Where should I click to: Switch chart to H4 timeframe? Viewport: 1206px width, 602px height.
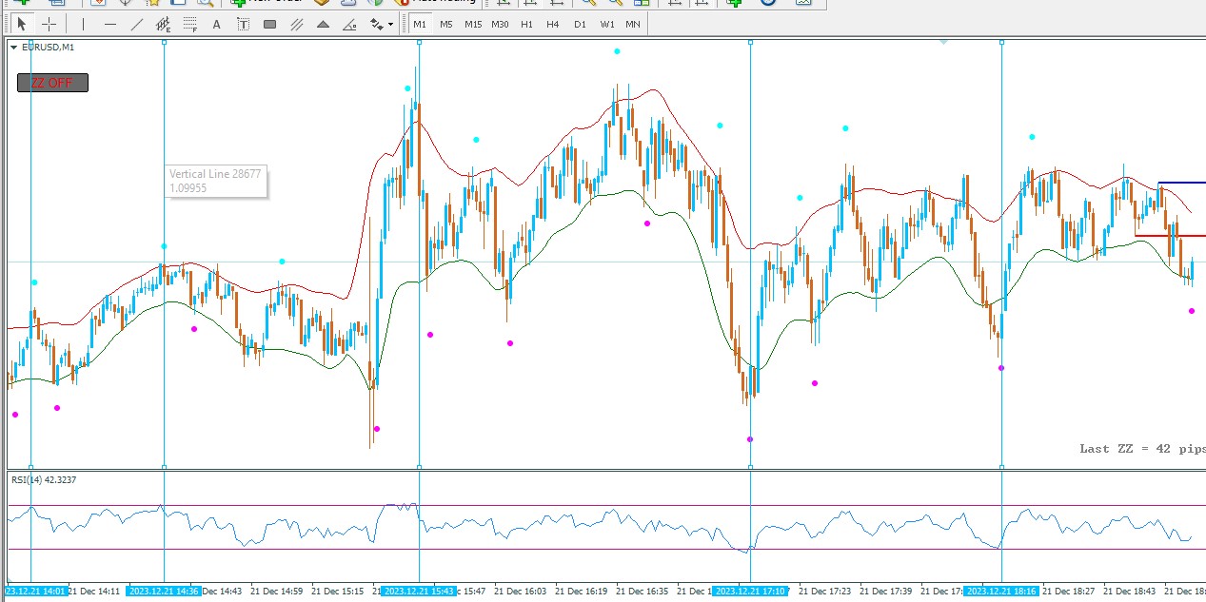click(x=553, y=24)
